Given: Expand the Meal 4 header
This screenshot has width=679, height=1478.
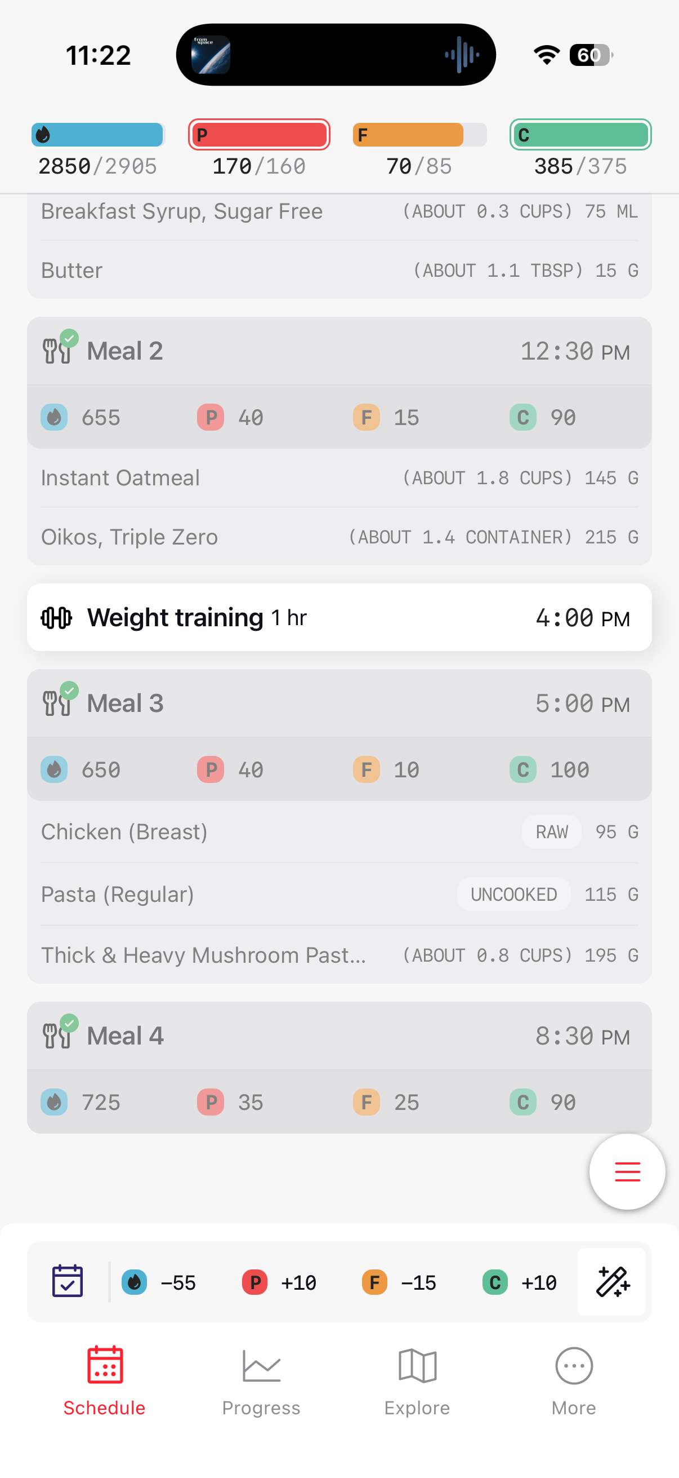Looking at the screenshot, I should coord(339,1036).
